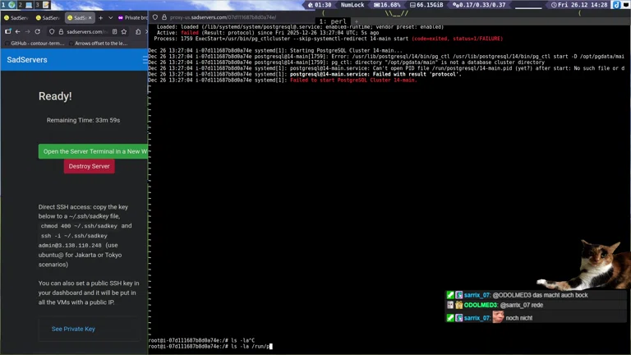This screenshot has width=631, height=355.
Task: Click the admin@3.138.110.248 address text
Action: click(x=70, y=245)
